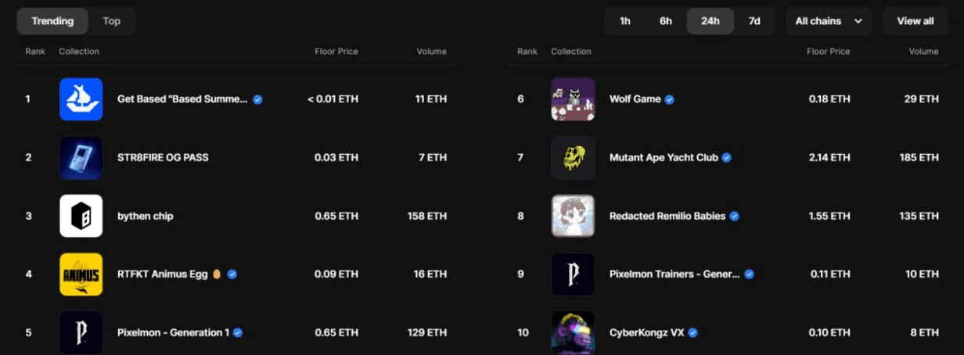Click the right Floor Price column header
This screenshot has width=964, height=355.
click(x=828, y=52)
